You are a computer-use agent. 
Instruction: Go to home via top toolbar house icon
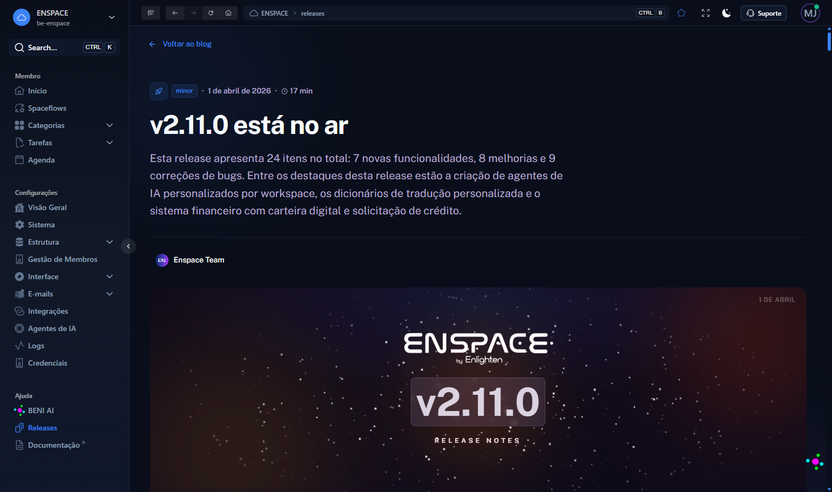tap(228, 13)
